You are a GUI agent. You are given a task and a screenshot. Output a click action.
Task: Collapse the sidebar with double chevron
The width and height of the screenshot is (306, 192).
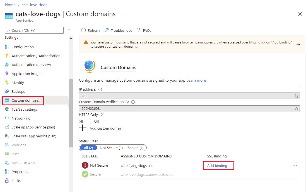(69, 30)
